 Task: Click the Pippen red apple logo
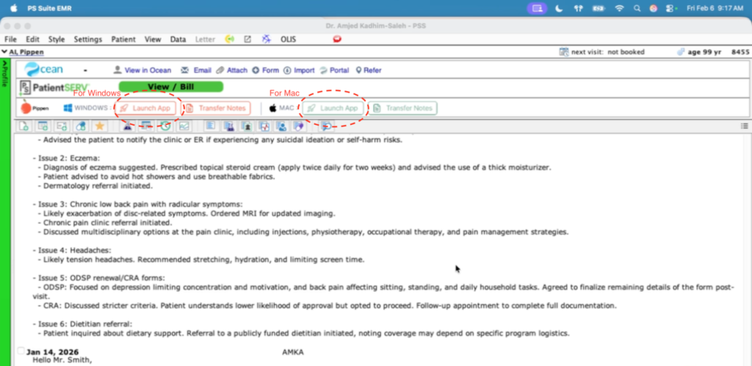point(26,108)
